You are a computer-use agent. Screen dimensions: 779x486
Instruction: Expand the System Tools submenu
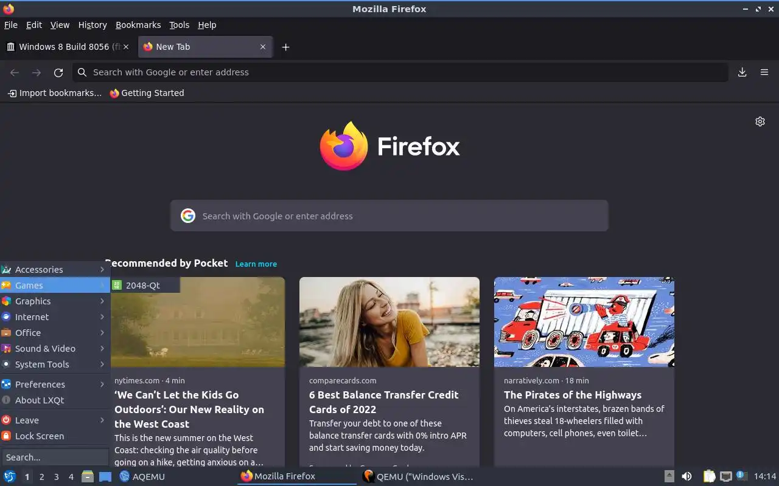55,364
